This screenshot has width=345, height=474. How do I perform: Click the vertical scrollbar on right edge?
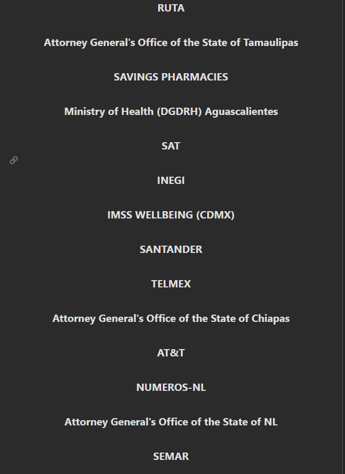[x=344, y=237]
